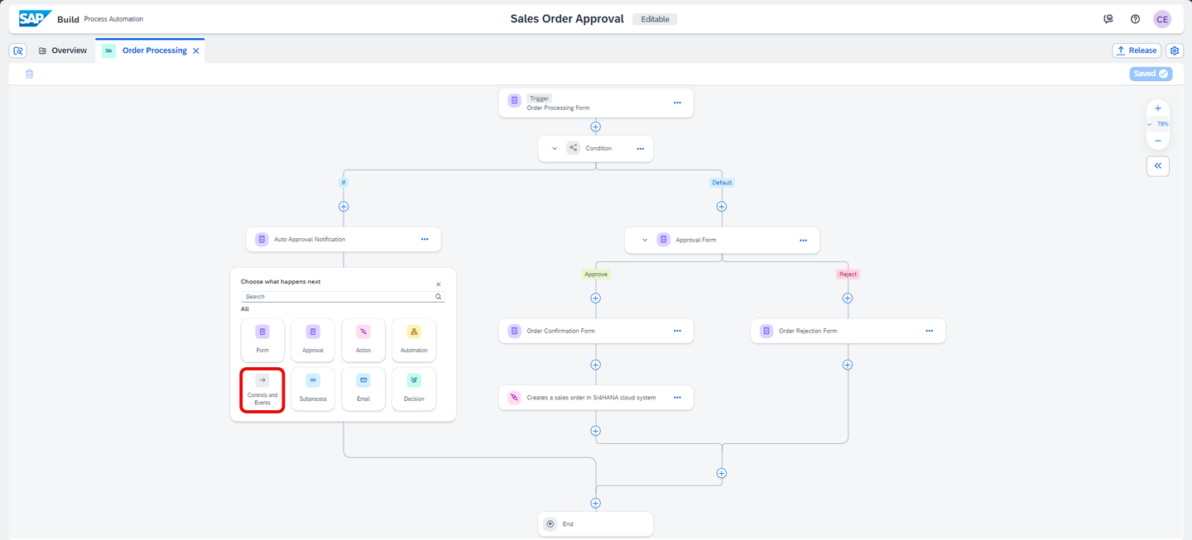
Task: Click the Editable status badge
Action: (x=655, y=19)
